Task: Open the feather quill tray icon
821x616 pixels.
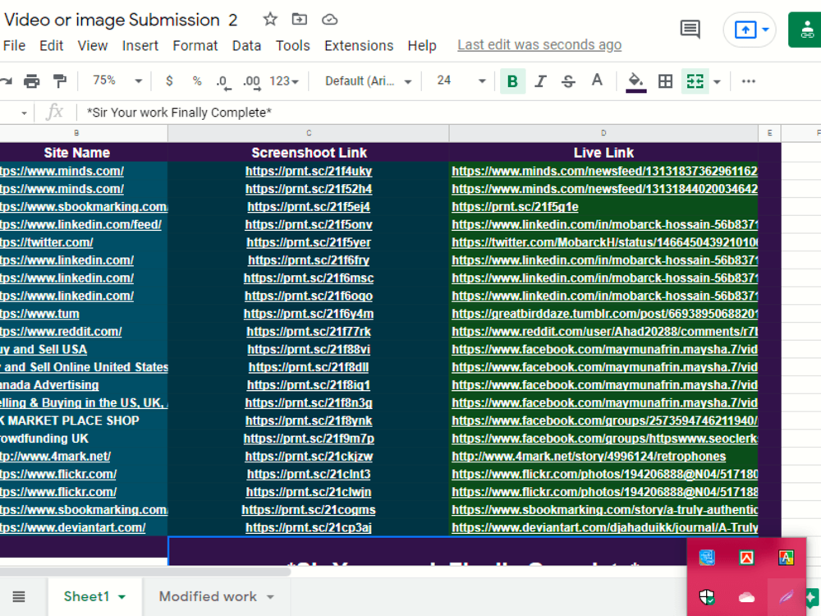Action: (x=786, y=597)
